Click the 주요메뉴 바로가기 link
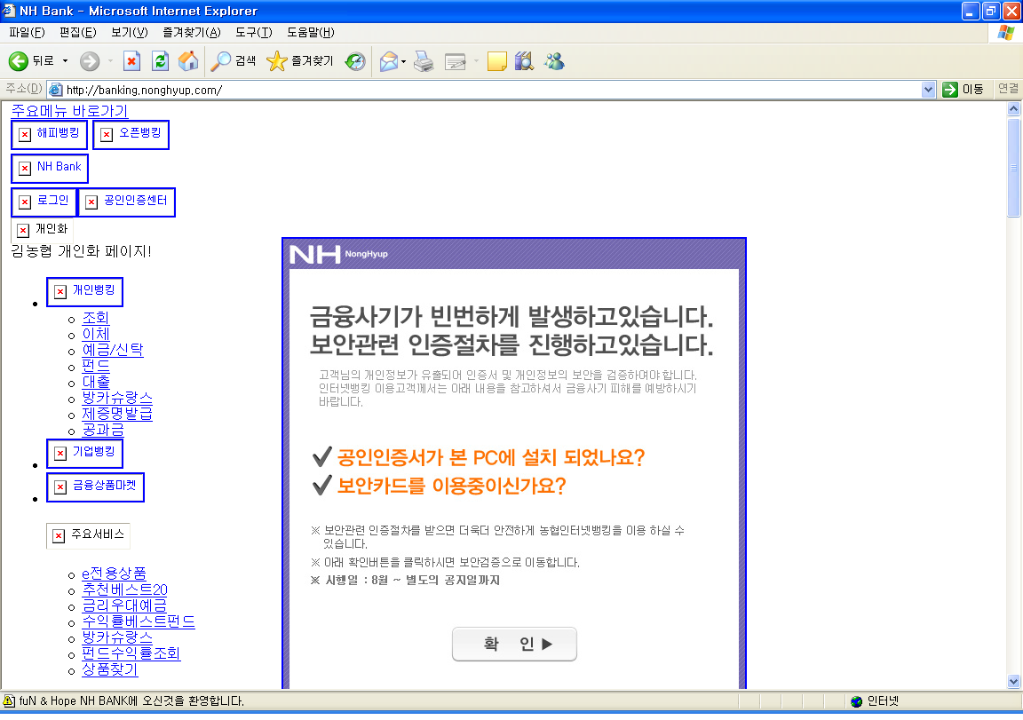This screenshot has height=720, width=1023. coord(69,110)
